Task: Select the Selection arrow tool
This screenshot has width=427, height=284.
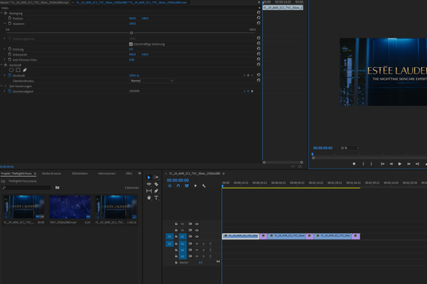Action: 149,177
